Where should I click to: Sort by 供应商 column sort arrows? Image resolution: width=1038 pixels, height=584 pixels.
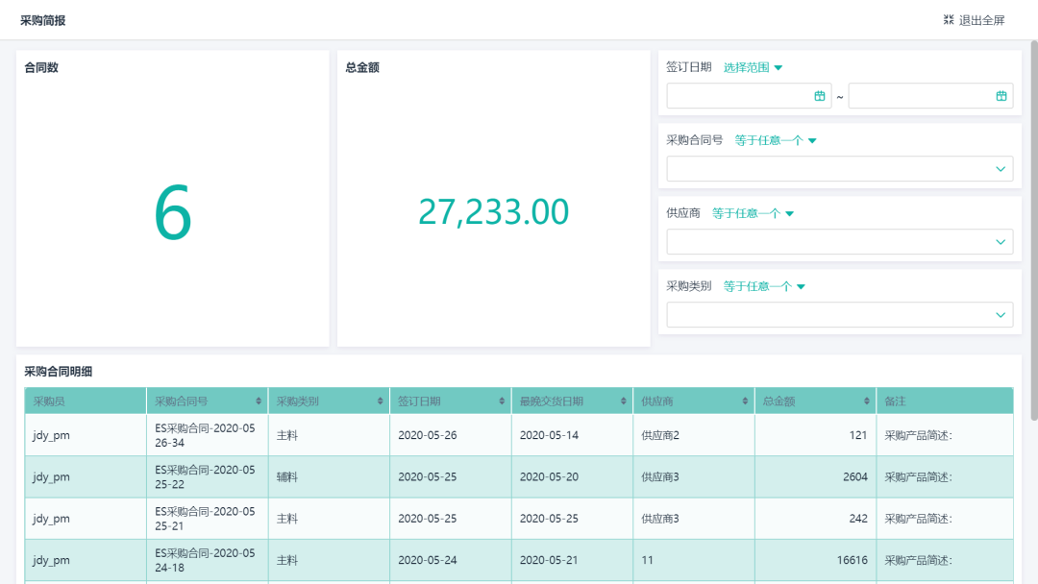point(744,401)
